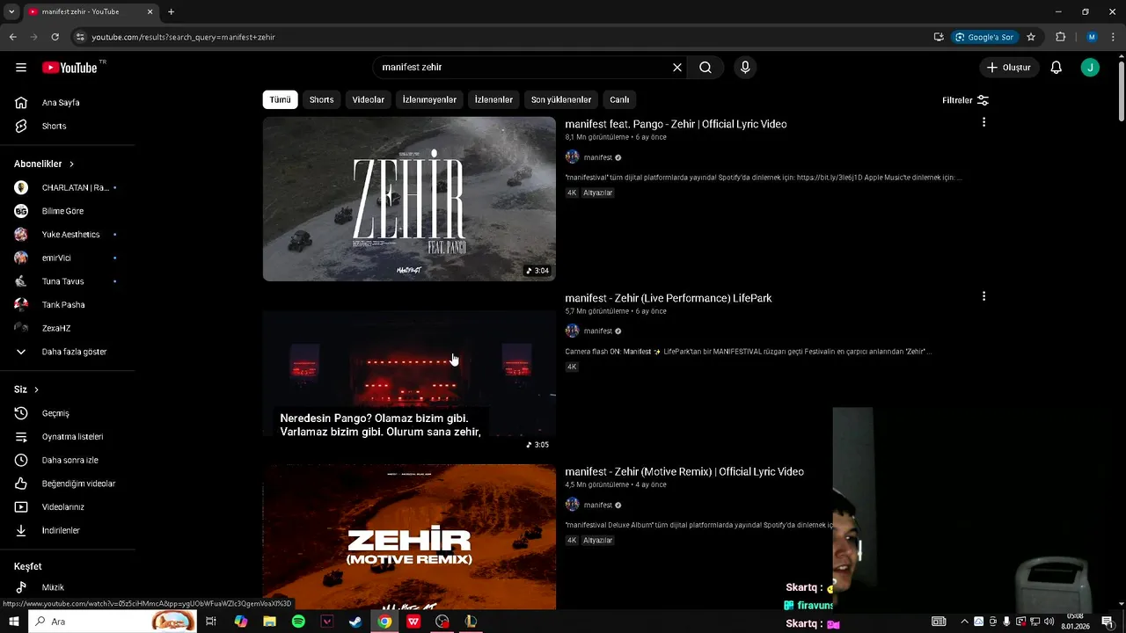Open title Zehir (Motive Remix) Official Lyric Video
Image resolution: width=1126 pixels, height=633 pixels.
(684, 472)
